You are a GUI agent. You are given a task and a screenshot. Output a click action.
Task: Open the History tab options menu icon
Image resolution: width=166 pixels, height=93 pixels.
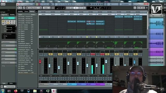click(36, 11)
